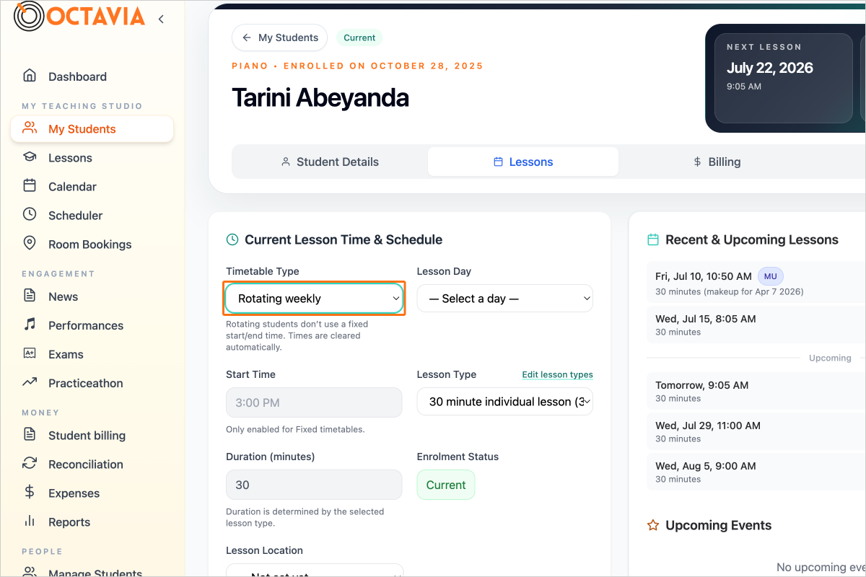Click the green Current badge near the header
Viewport: 866px width, 577px height.
(x=359, y=38)
